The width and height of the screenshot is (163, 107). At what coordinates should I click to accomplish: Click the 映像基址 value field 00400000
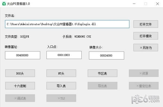click(23, 55)
